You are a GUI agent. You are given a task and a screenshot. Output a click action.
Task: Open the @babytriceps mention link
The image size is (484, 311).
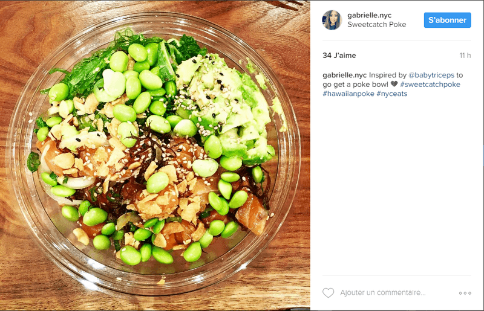click(x=431, y=75)
